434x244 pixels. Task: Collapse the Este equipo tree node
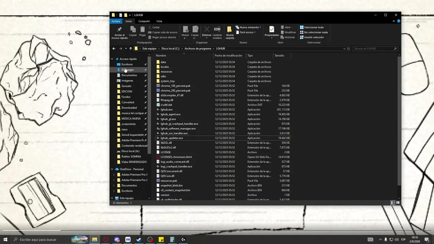pyautogui.click(x=112, y=198)
